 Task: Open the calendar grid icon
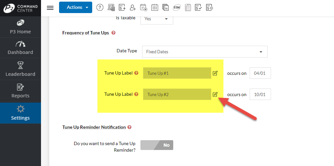[x=155, y=8]
